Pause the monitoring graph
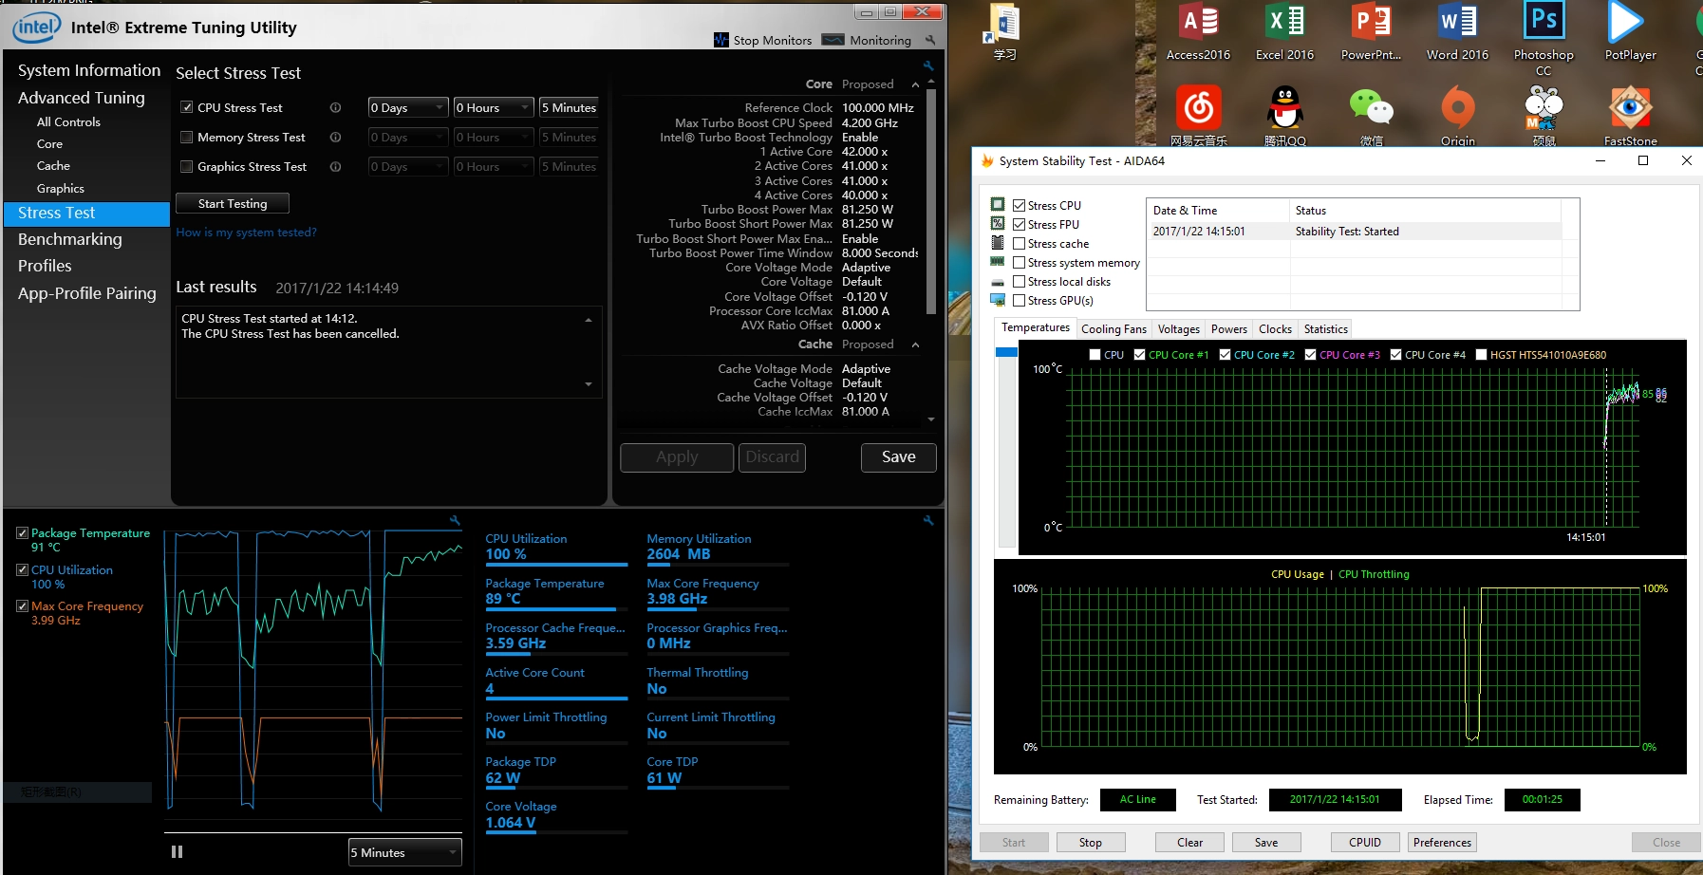Viewport: 1703px width, 875px height. (177, 852)
